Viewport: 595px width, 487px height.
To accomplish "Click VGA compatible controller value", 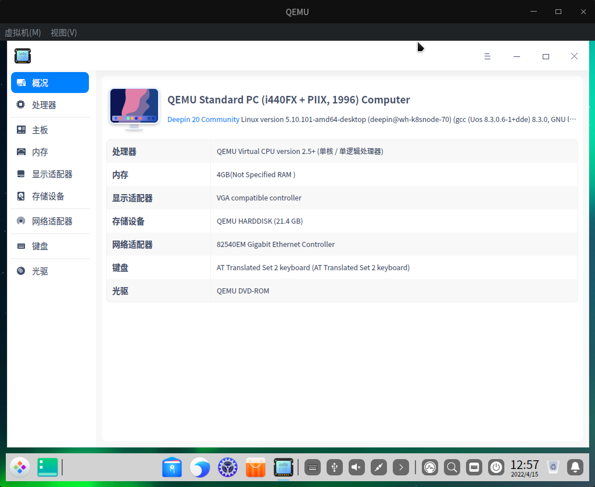I will [x=259, y=198].
